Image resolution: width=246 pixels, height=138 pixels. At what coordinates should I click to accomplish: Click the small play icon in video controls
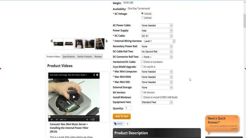pyautogui.click(x=52, y=119)
